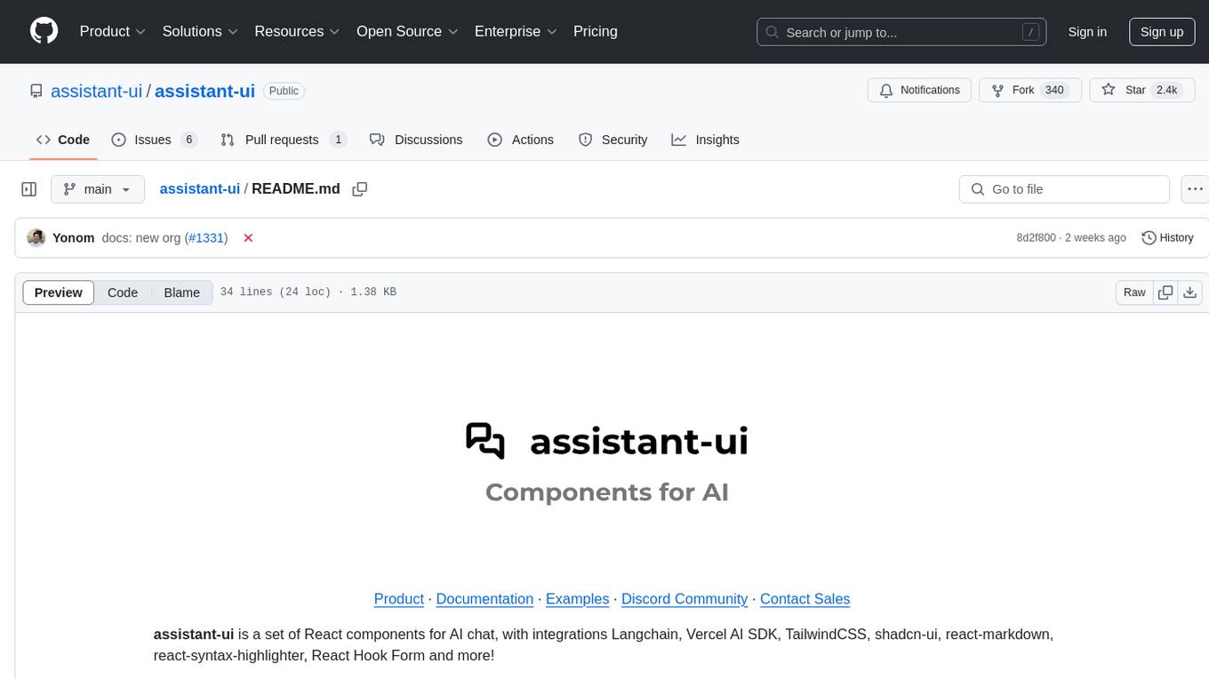The height and width of the screenshot is (679, 1209).
Task: Switch to the Blame view
Action: (x=182, y=292)
